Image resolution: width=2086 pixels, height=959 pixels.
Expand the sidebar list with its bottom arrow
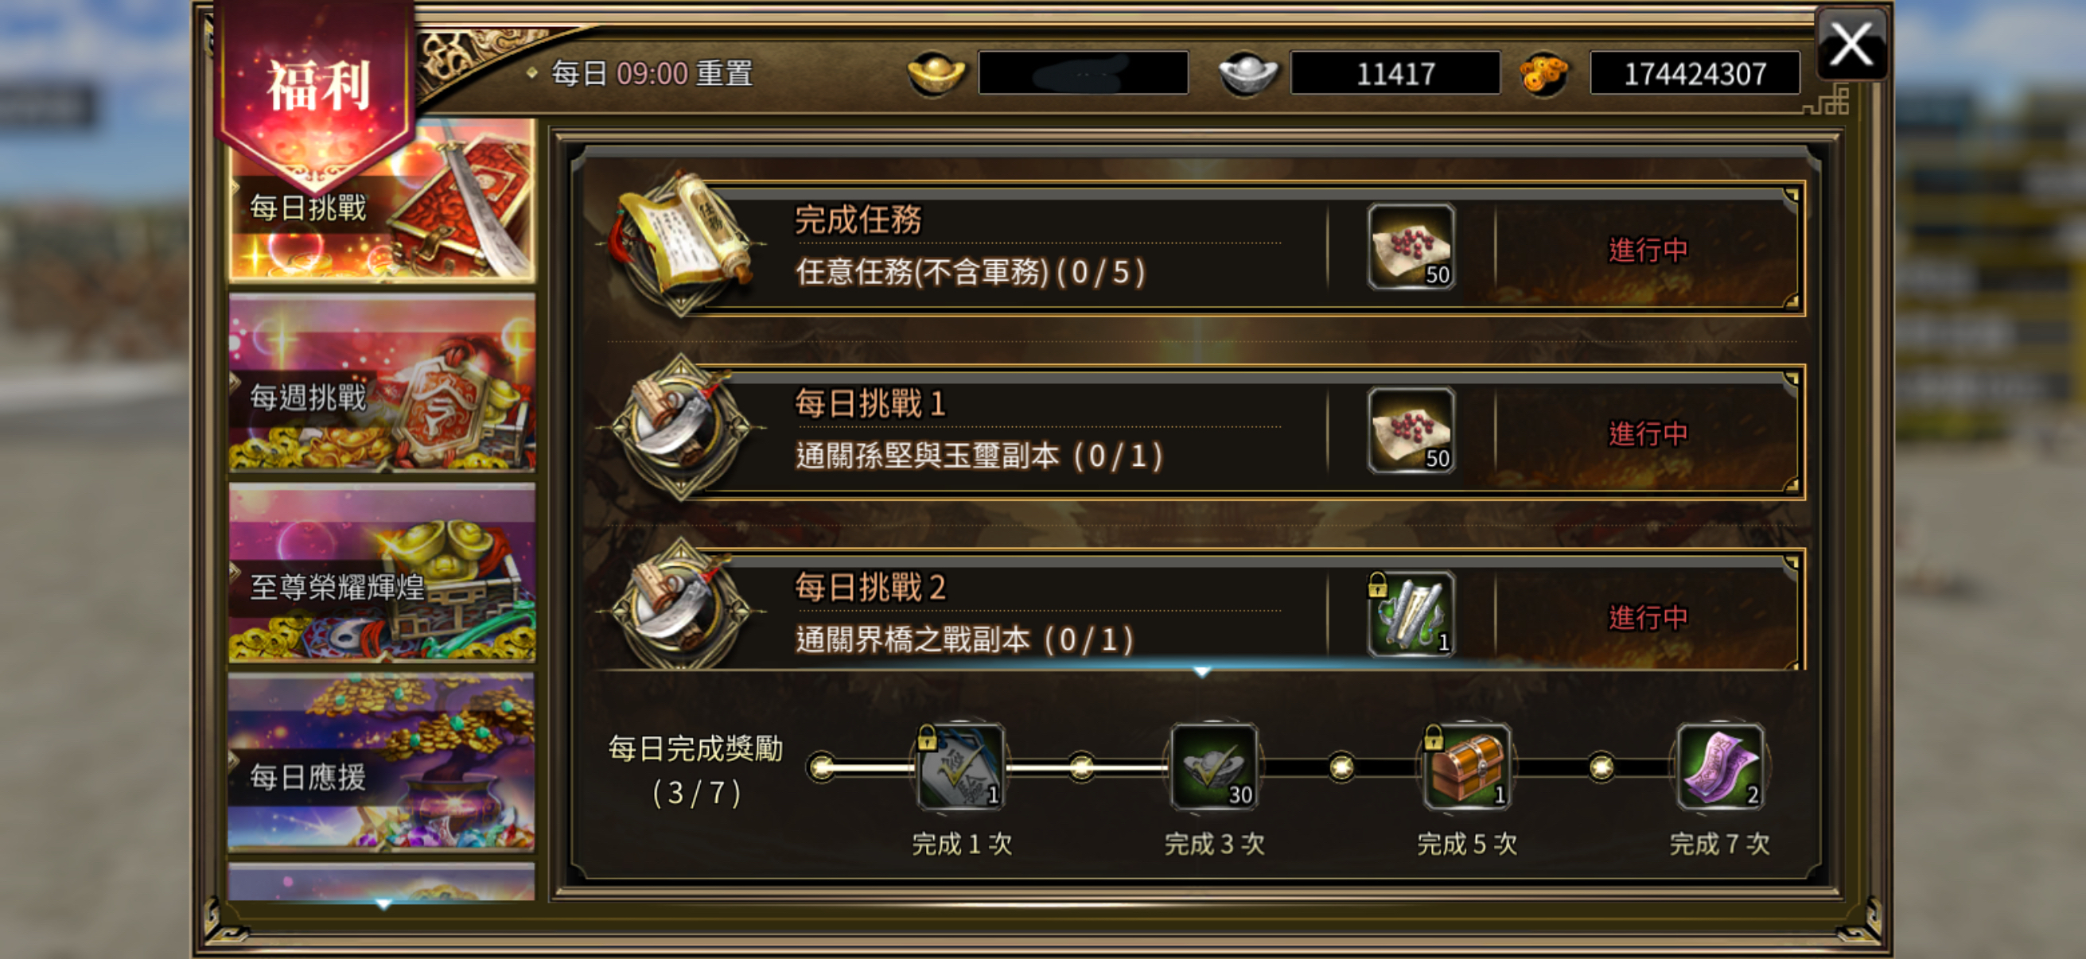[383, 904]
